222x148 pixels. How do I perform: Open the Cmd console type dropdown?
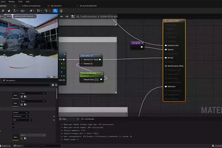(18, 146)
